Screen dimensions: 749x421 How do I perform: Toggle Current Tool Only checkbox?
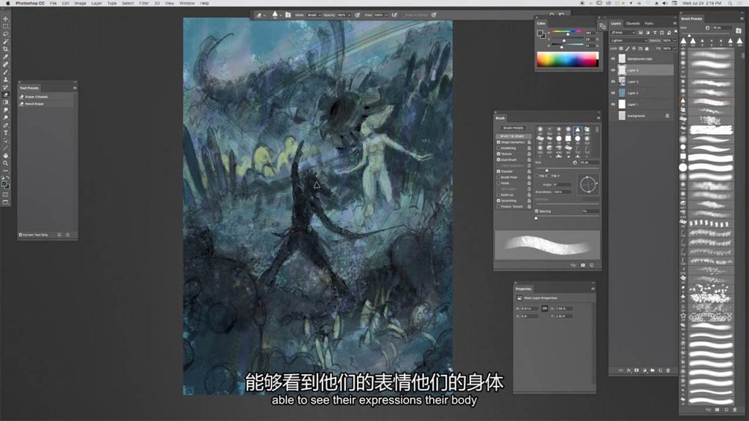20,235
